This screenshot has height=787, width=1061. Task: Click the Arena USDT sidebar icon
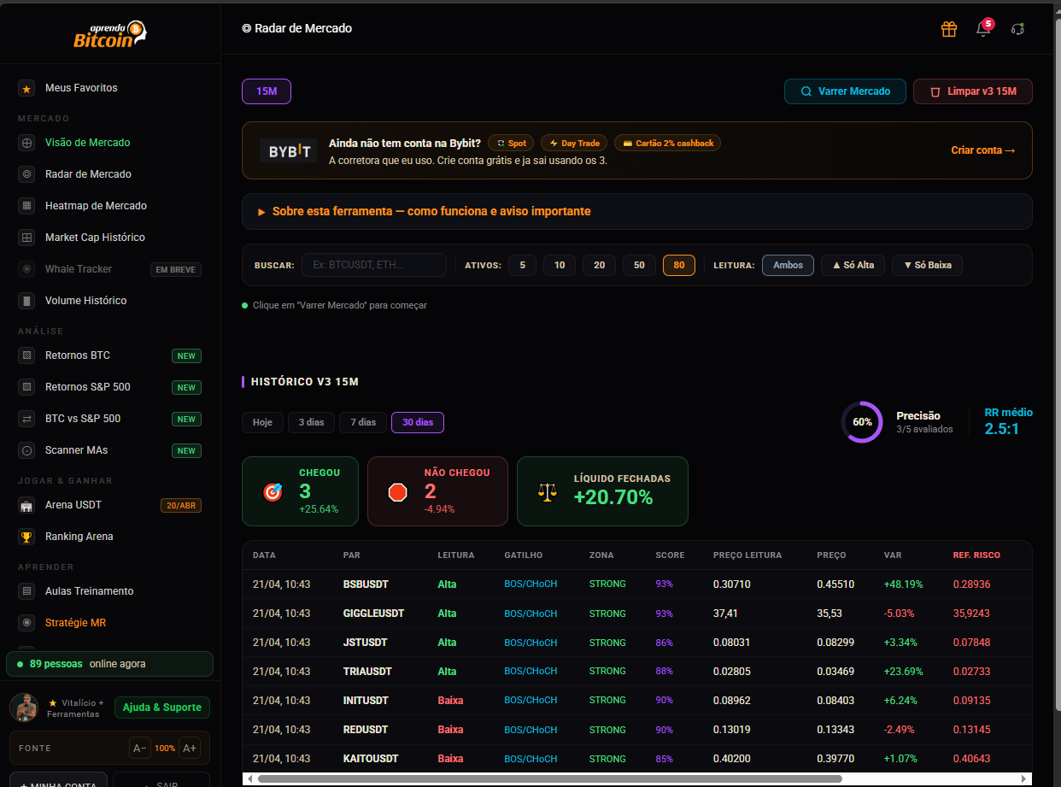pos(26,505)
